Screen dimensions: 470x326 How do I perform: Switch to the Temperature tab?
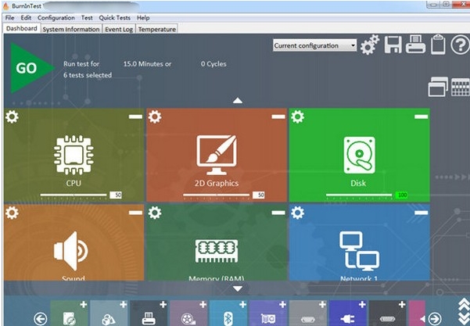pos(157,29)
